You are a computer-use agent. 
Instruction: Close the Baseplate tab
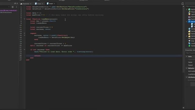[x=30, y=4]
